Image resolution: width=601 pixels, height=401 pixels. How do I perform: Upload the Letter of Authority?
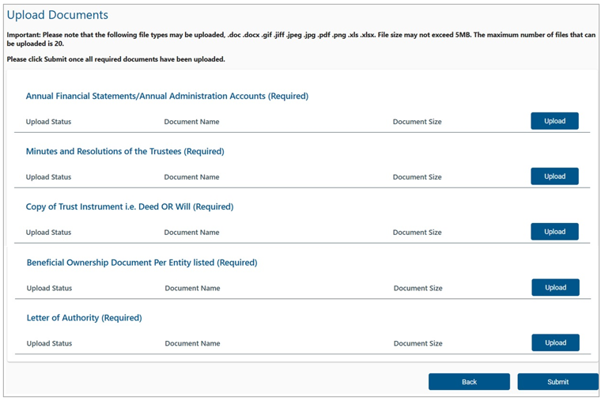(x=555, y=342)
